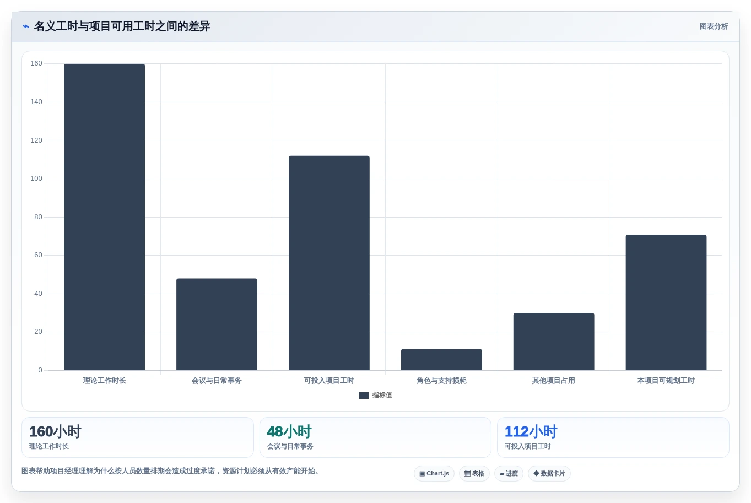Click the 表格 tag chip
Screen dimensions: 751x503
474,474
